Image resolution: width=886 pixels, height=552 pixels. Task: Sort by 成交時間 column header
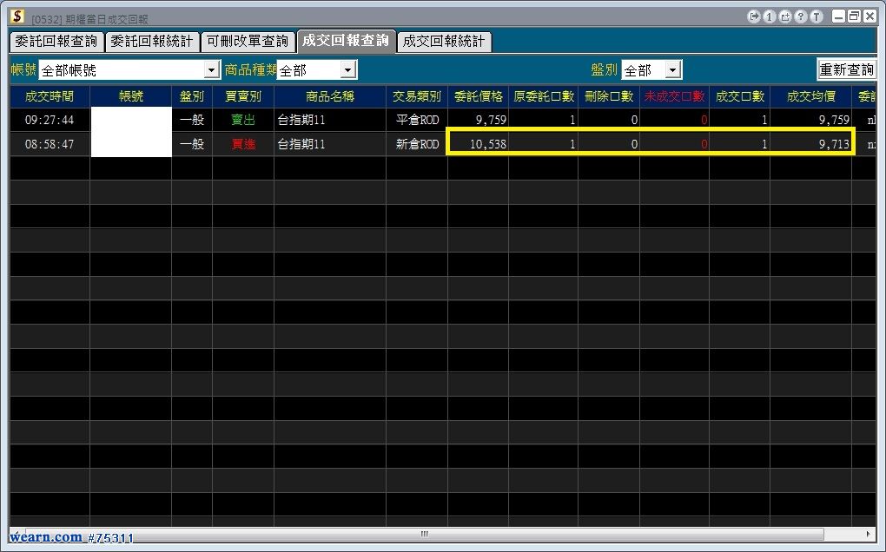[50, 96]
